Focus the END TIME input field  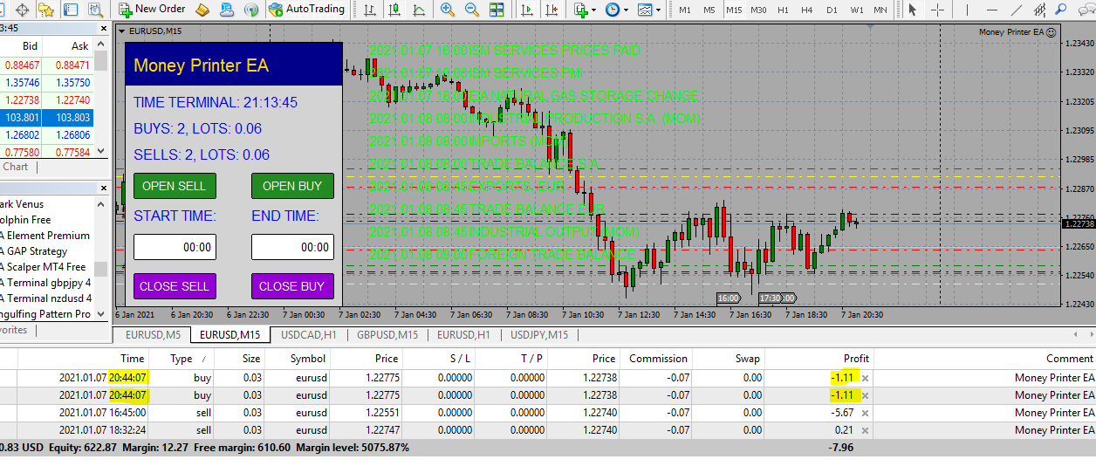pos(292,247)
